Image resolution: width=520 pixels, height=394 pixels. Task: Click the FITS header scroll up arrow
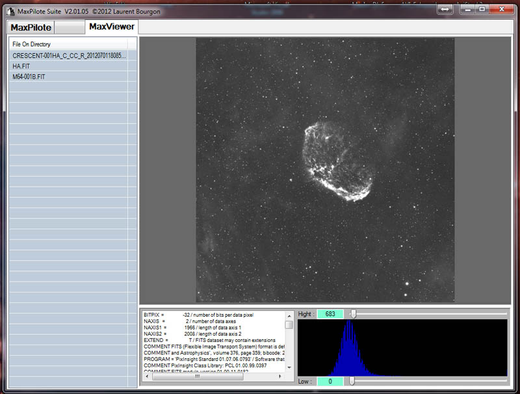pyautogui.click(x=289, y=316)
